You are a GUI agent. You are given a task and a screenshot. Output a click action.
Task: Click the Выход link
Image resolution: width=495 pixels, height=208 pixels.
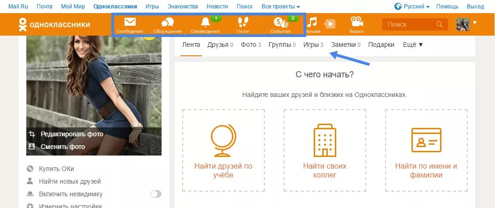(x=475, y=6)
